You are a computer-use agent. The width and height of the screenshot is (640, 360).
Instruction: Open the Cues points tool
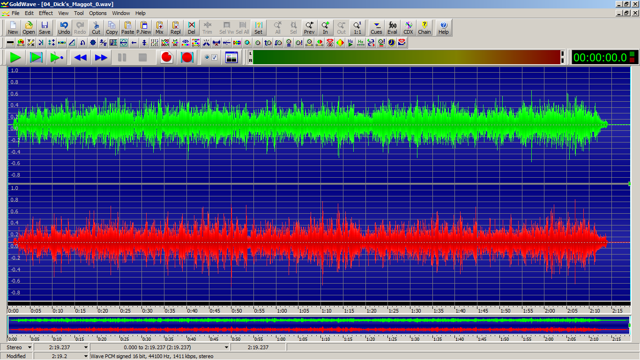pyautogui.click(x=376, y=28)
